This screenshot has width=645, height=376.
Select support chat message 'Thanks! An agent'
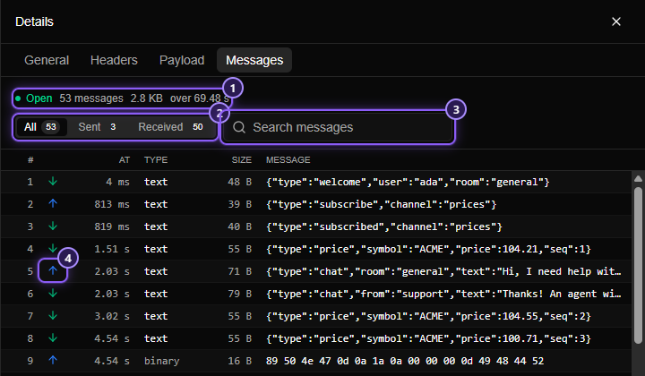(x=316, y=294)
